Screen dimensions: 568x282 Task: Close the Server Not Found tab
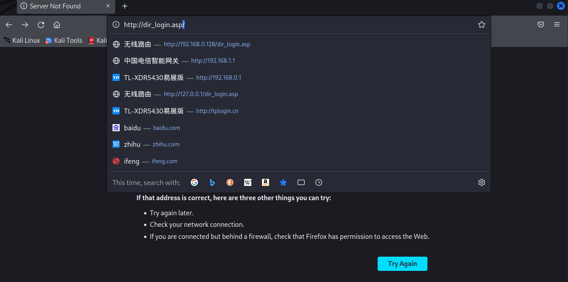pyautogui.click(x=109, y=6)
